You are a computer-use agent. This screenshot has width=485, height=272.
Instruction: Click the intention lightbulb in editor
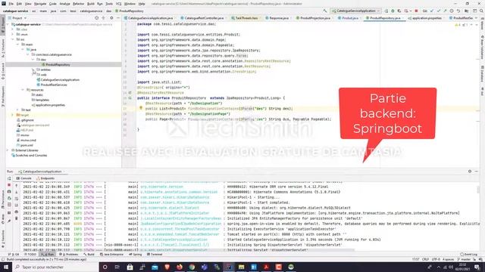tap(141, 108)
